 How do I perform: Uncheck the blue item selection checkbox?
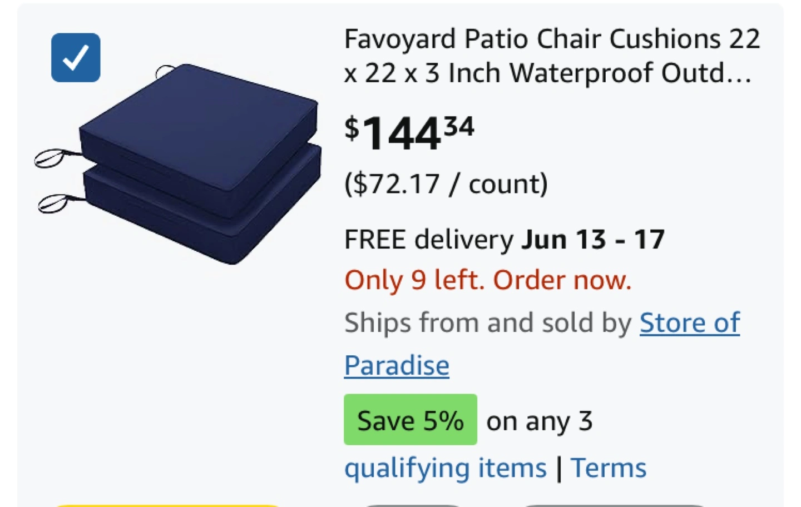point(76,57)
